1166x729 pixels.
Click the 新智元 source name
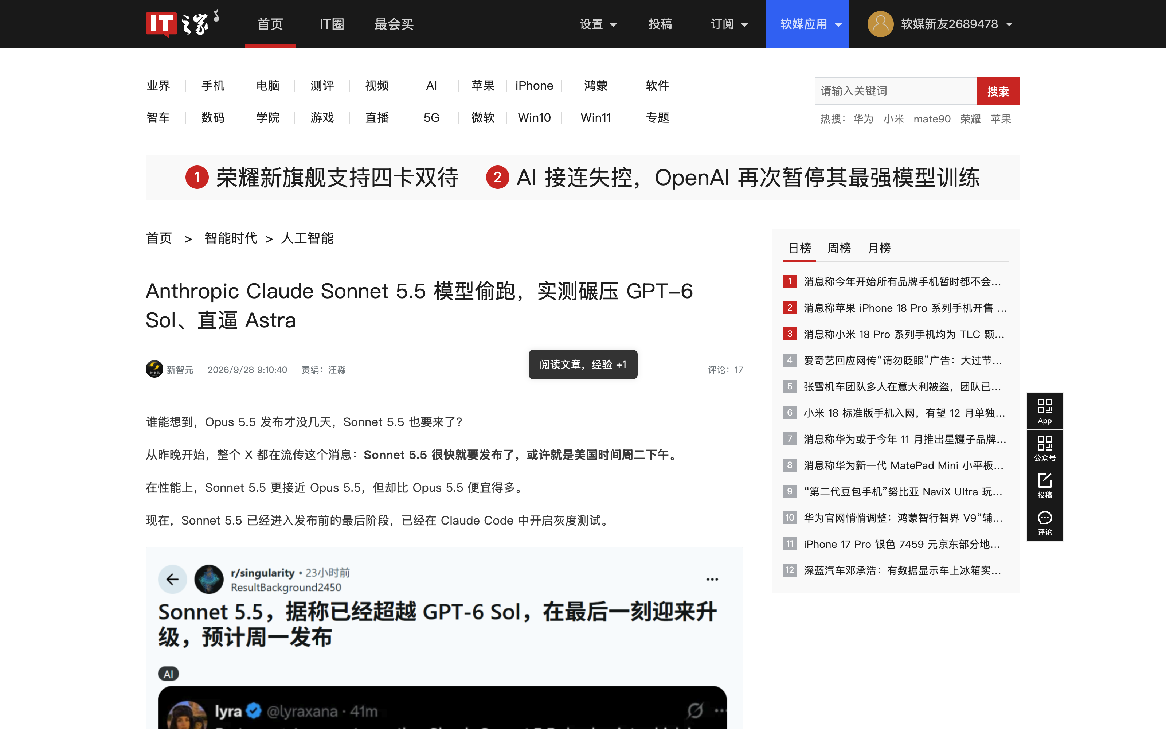pos(180,370)
